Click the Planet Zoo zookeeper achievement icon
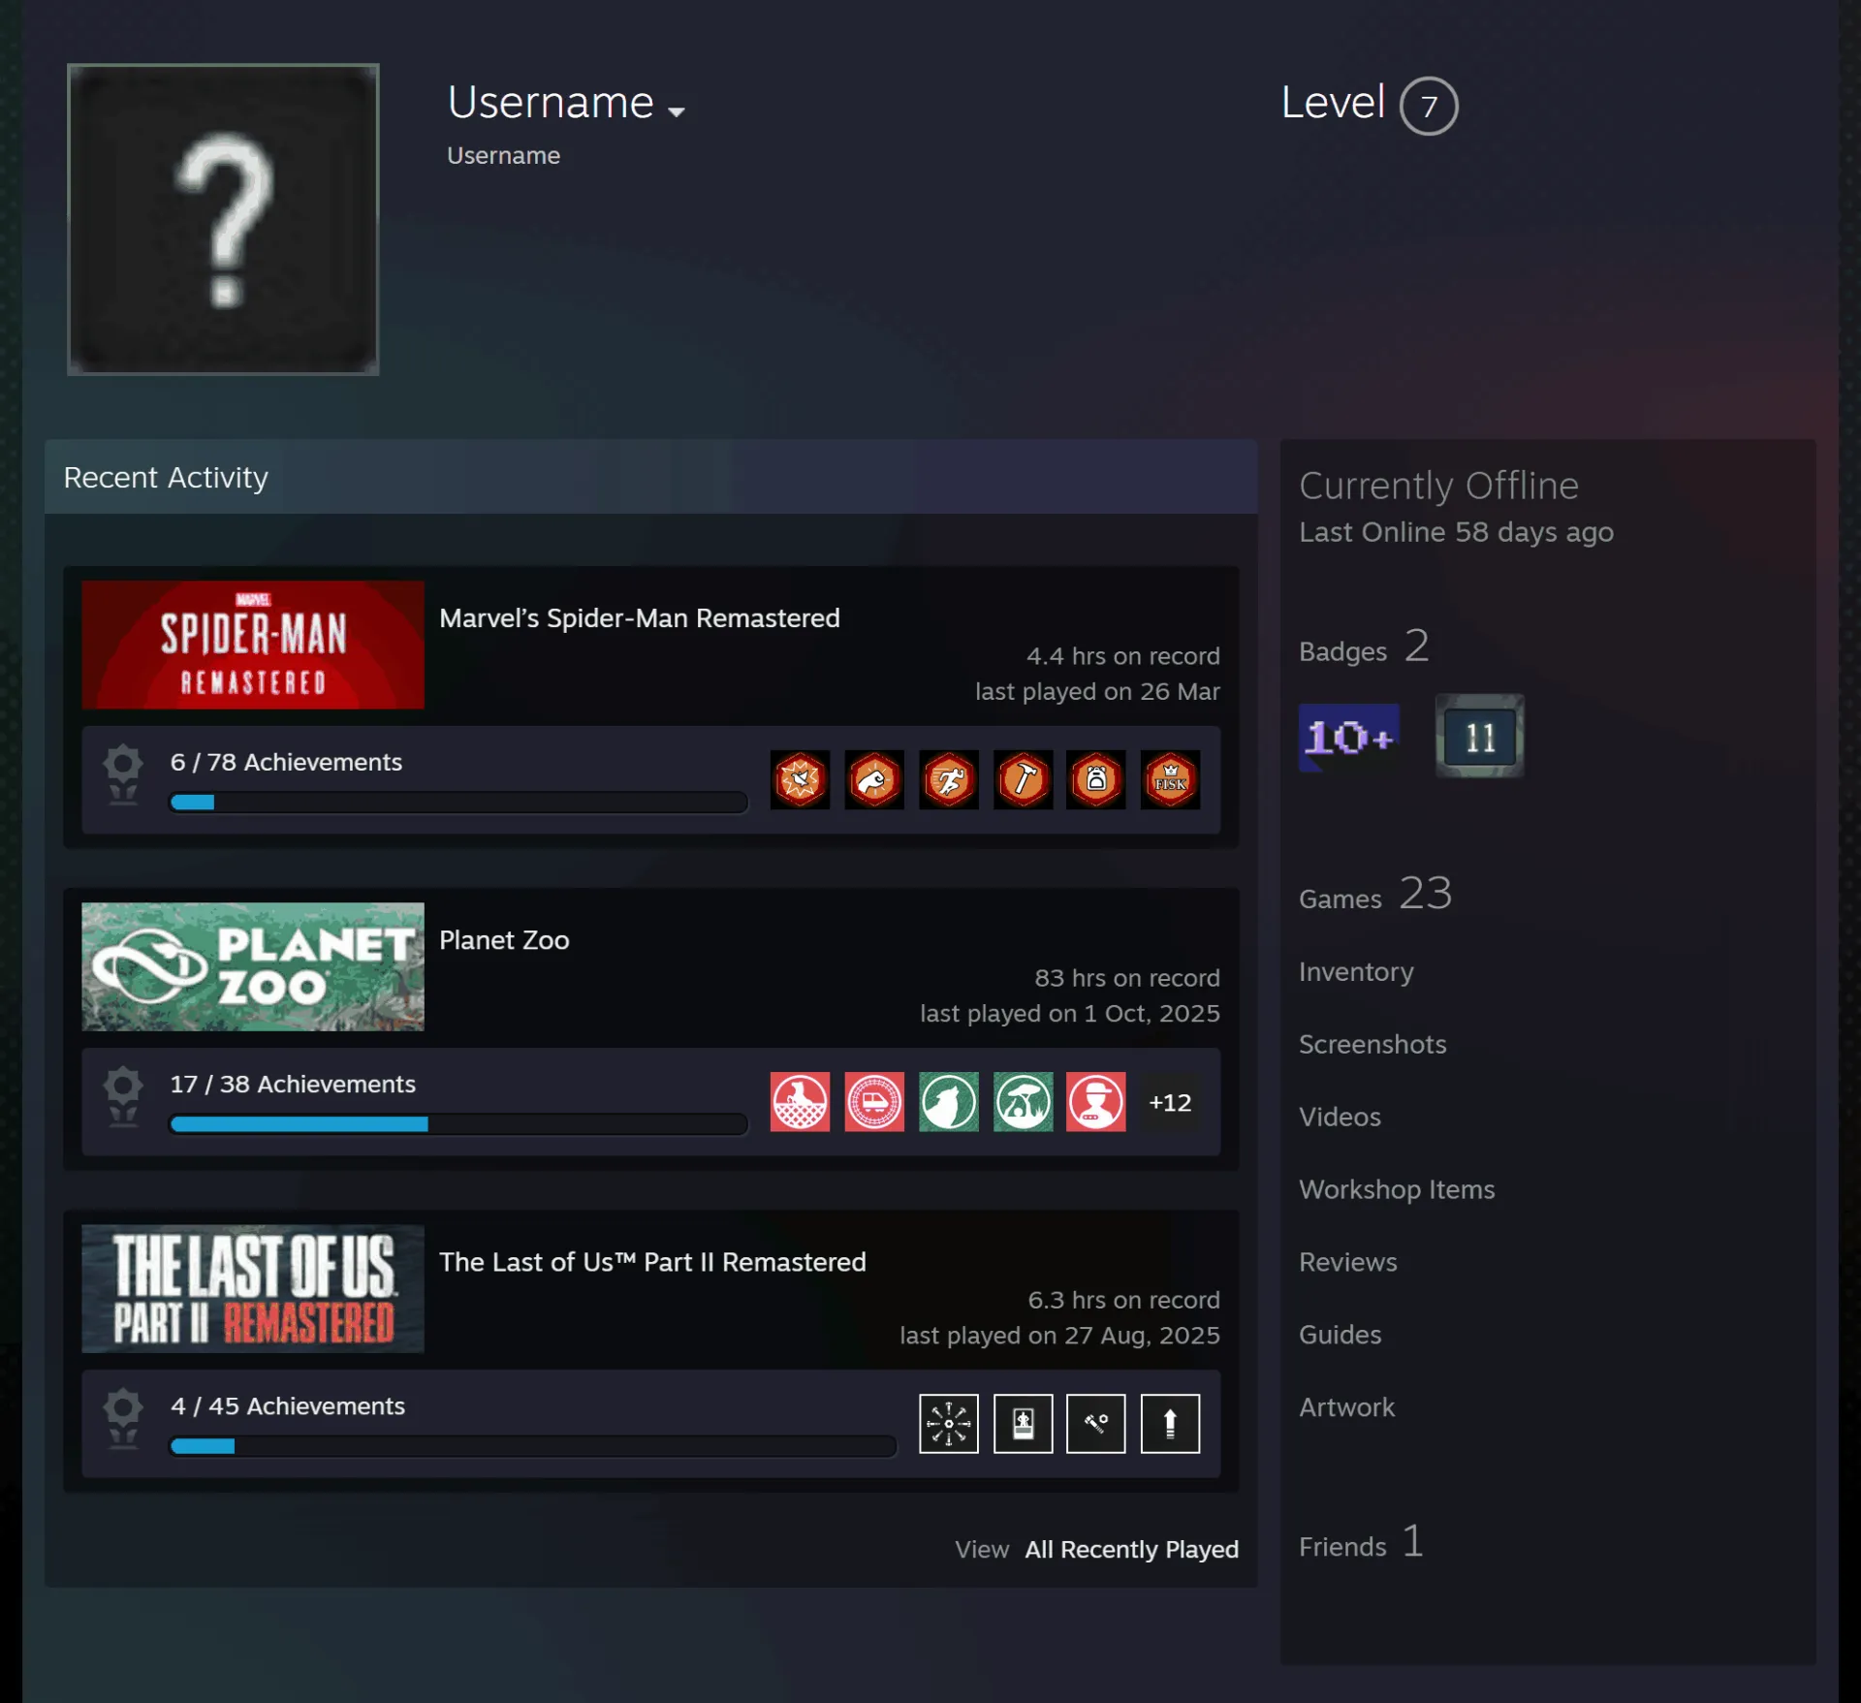This screenshot has width=1861, height=1703. pyautogui.click(x=1096, y=1101)
